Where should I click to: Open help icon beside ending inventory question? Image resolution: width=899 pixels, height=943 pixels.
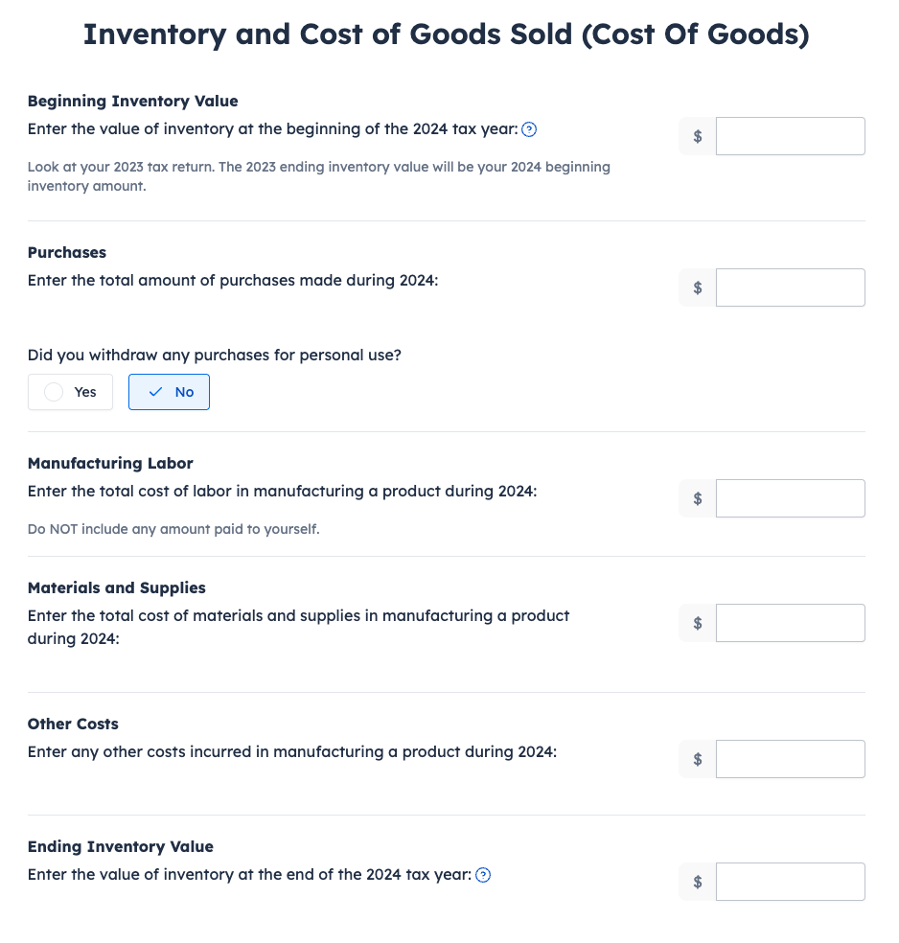click(x=483, y=875)
